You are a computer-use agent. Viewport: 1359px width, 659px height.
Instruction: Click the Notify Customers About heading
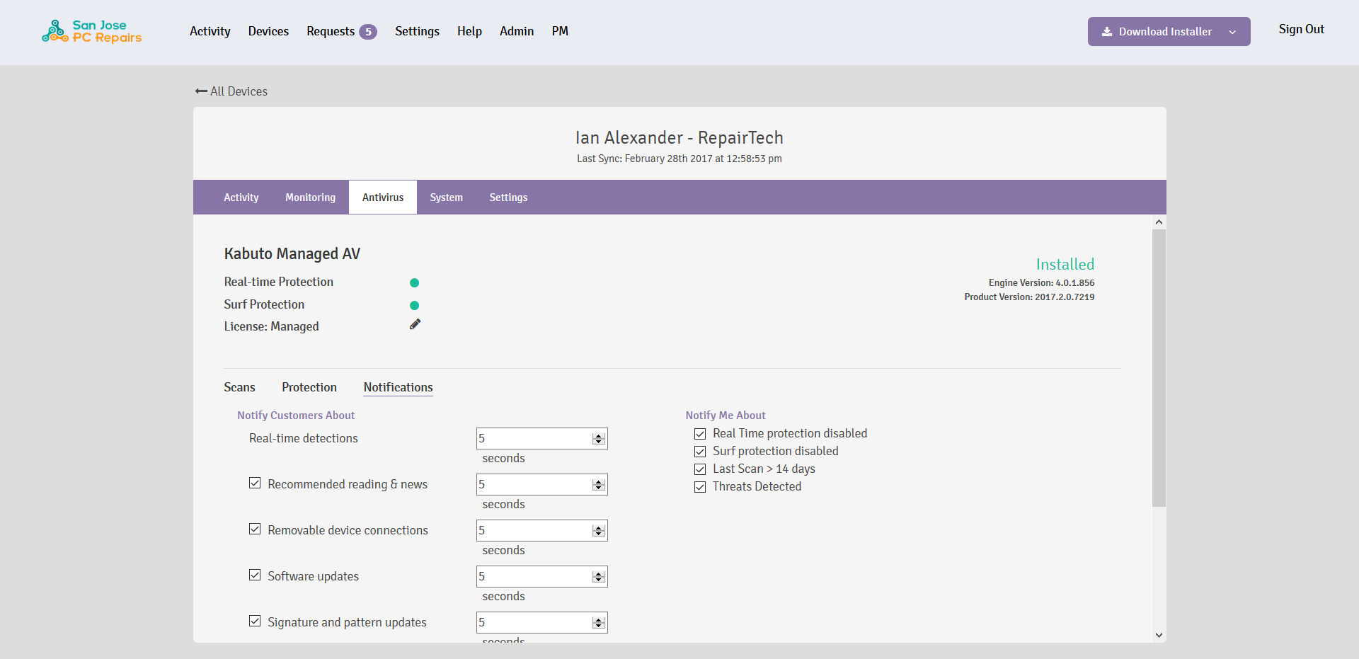pyautogui.click(x=296, y=416)
